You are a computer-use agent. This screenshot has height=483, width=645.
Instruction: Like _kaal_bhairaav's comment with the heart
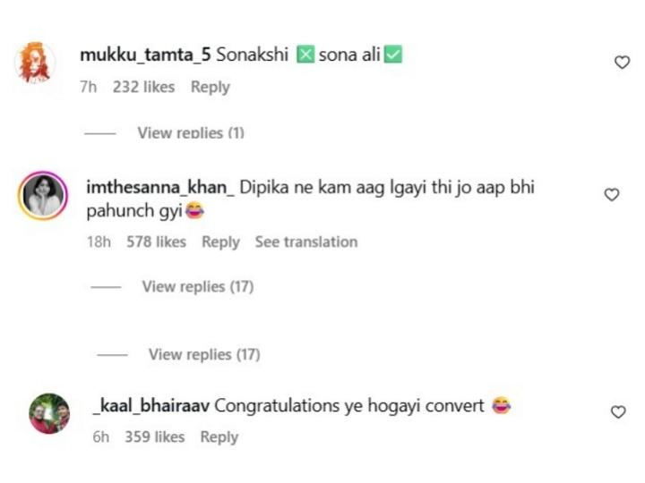coord(618,411)
